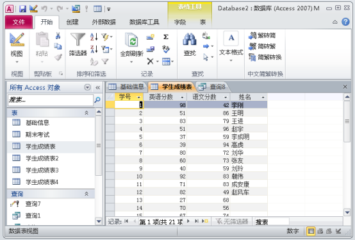Click 简转繁 simplified to traditional button
The image size is (355, 240).
[262, 46]
